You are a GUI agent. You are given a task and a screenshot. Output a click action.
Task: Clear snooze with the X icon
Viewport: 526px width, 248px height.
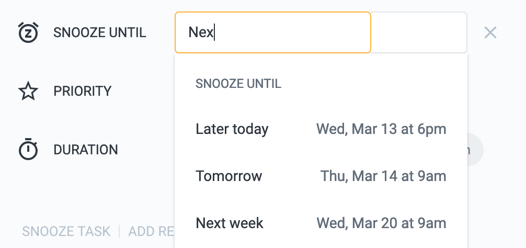(490, 33)
